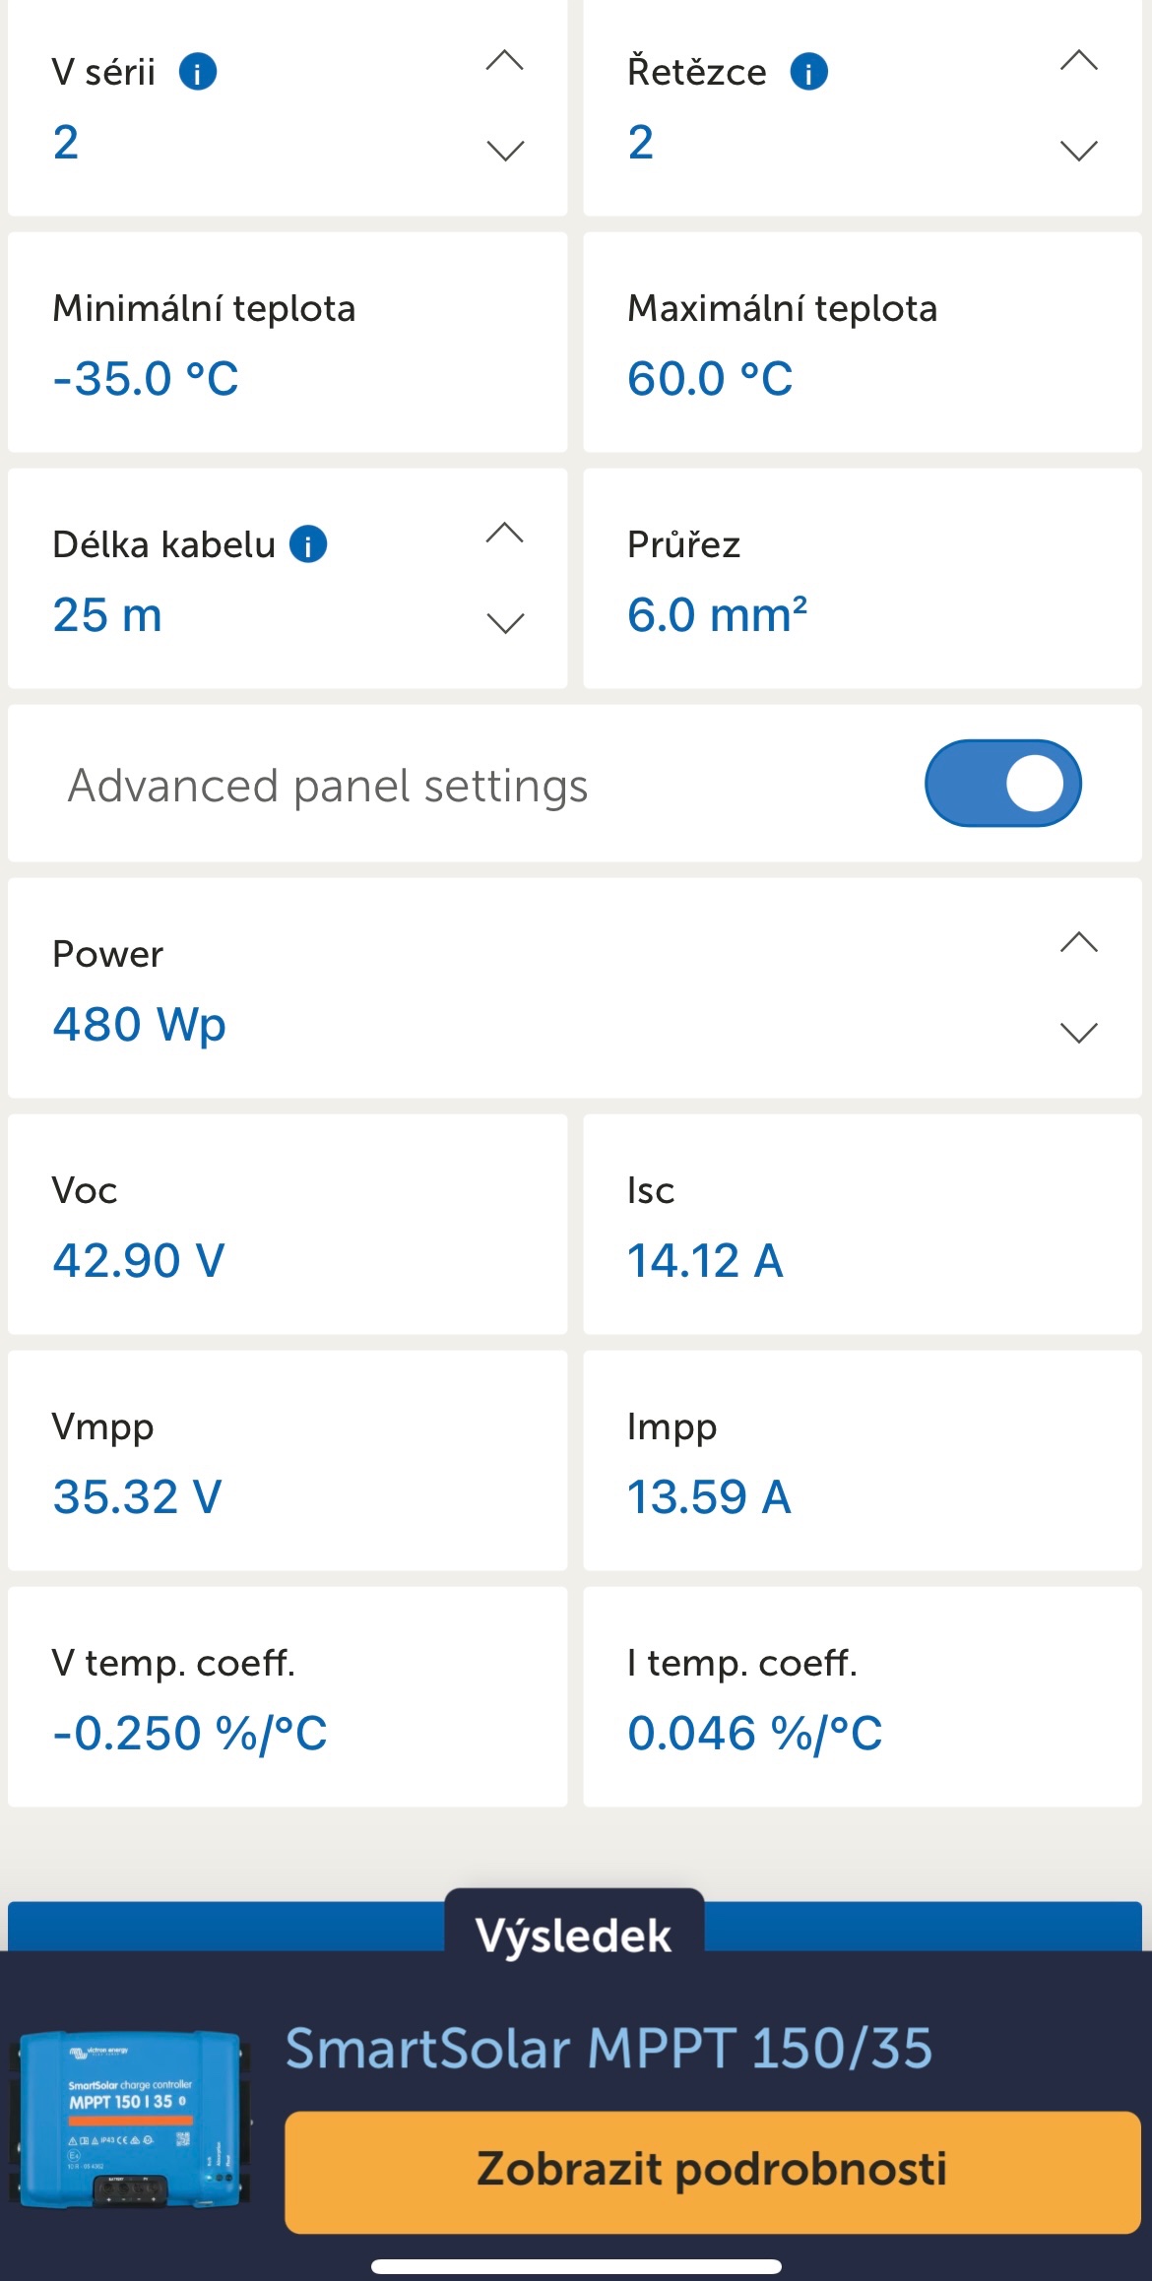
Task: Disable the Advanced panel settings toggle
Action: pos(1002,784)
